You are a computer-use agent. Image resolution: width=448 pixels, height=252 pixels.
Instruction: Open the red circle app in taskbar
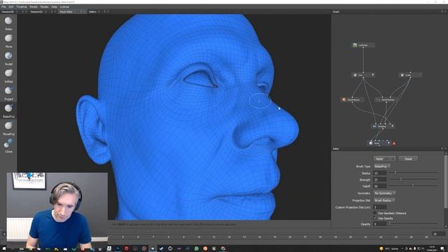click(127, 248)
